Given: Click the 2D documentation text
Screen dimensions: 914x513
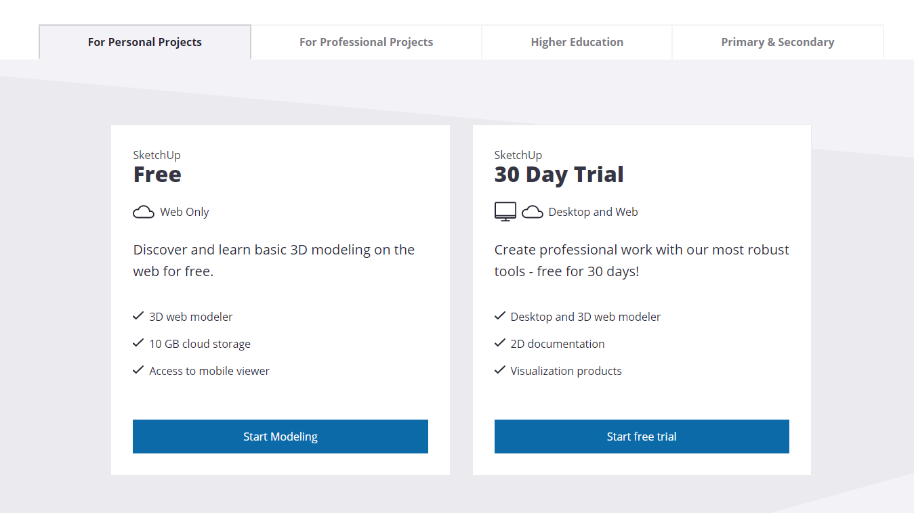Looking at the screenshot, I should pyautogui.click(x=558, y=344).
